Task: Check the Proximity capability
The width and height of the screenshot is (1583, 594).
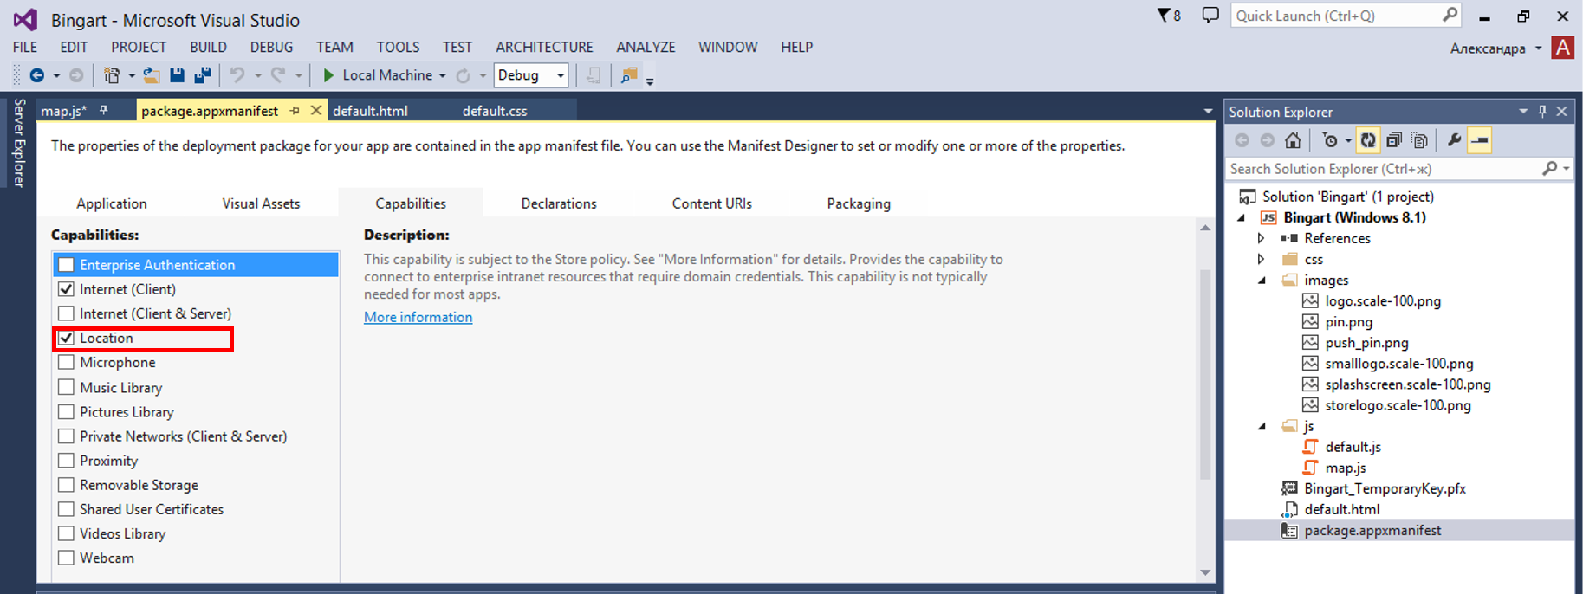Action: coord(66,460)
